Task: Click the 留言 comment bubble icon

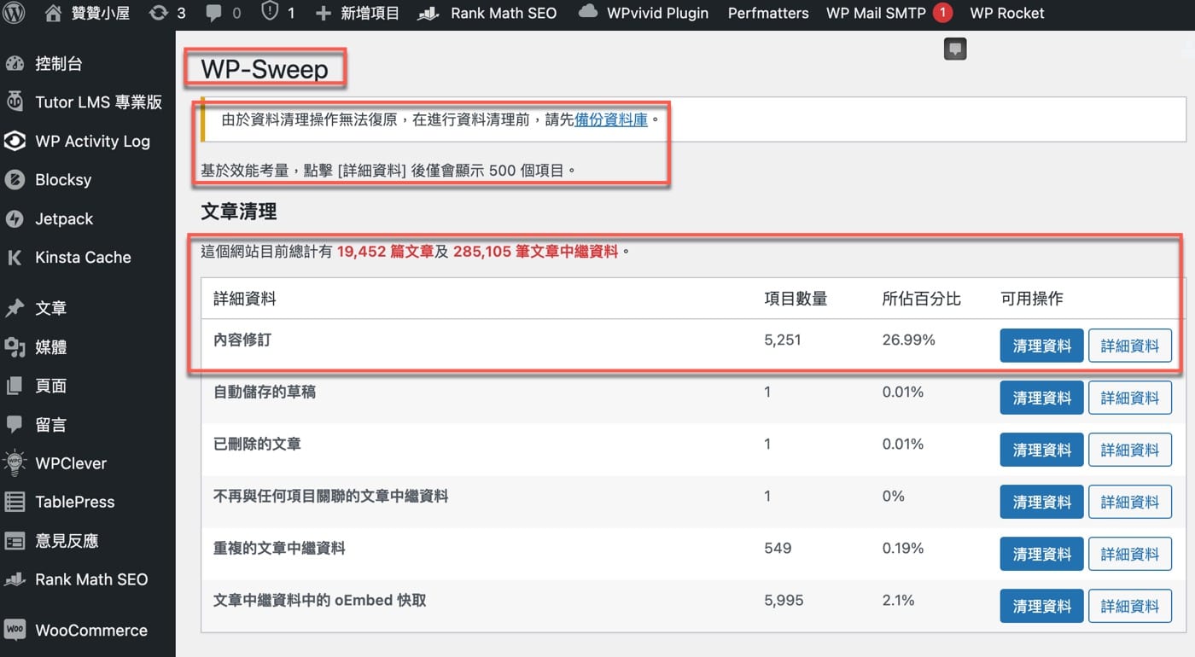Action: click(x=15, y=424)
